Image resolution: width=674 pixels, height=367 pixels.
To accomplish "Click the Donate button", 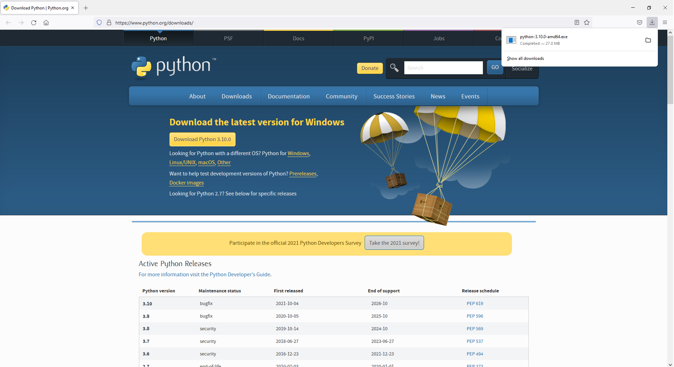I will [370, 68].
